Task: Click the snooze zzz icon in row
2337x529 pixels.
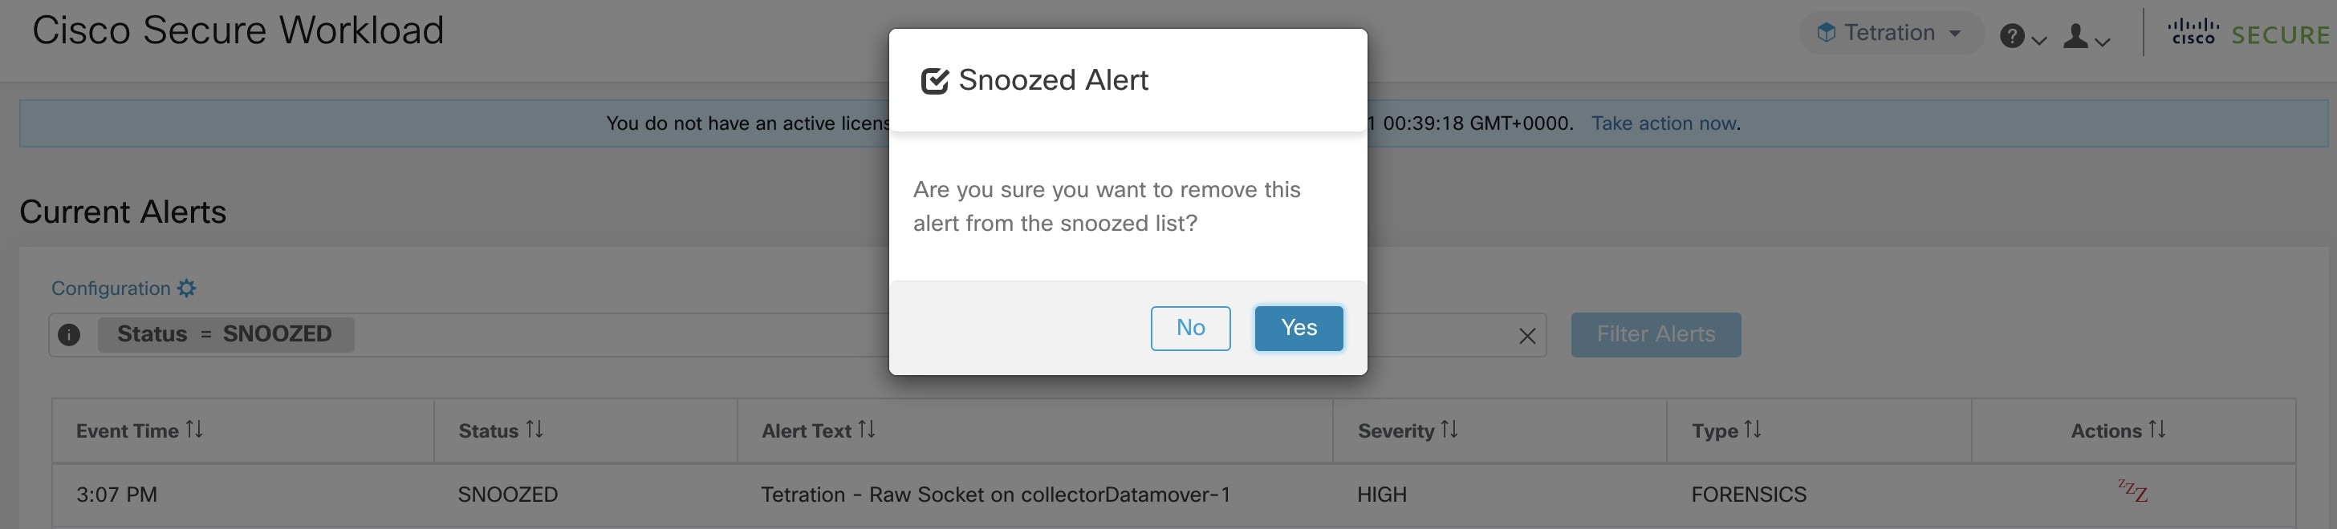Action: pos(2132,491)
